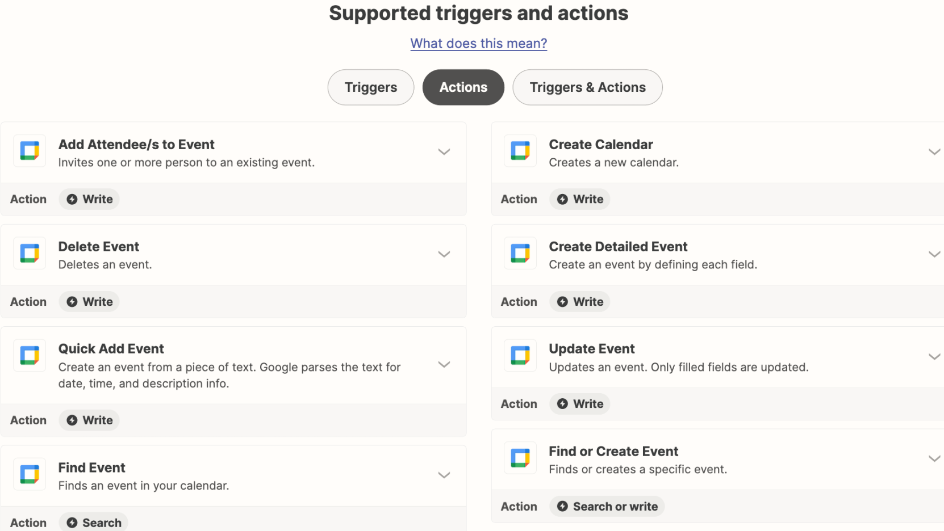Click 'Updates an event. Only filled fields' description
Image resolution: width=944 pixels, height=531 pixels.
pyautogui.click(x=679, y=368)
